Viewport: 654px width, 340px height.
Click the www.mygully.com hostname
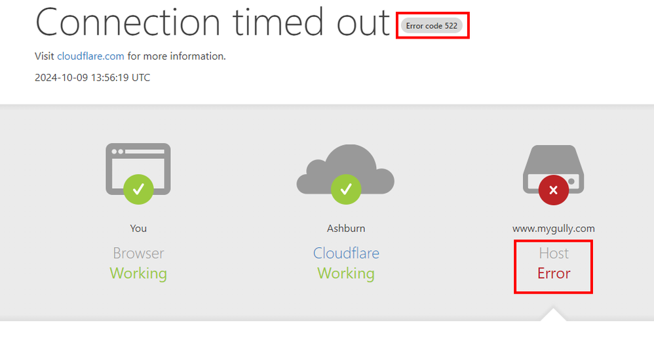point(554,228)
